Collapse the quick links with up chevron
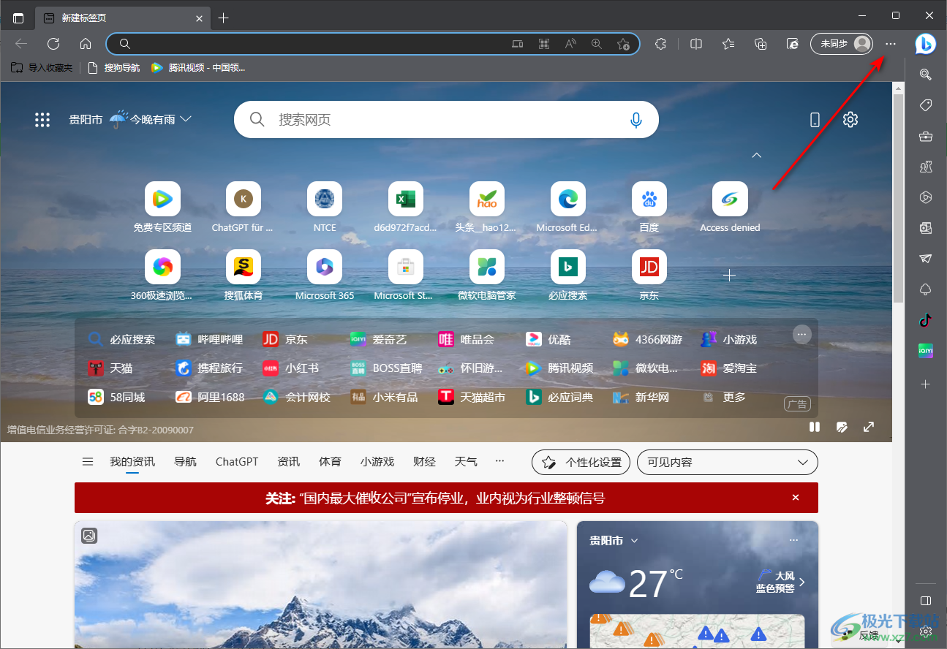Image resolution: width=947 pixels, height=649 pixels. click(x=757, y=155)
